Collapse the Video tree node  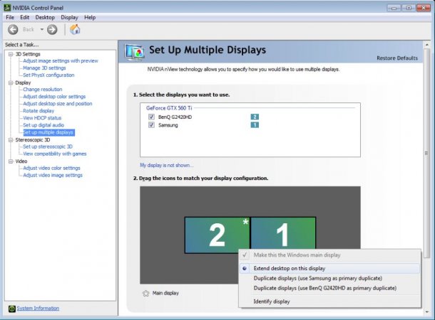(x=11, y=161)
